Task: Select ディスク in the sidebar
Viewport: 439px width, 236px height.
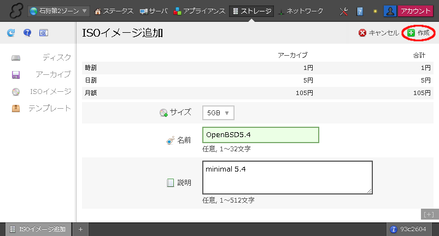Action: tap(56, 57)
